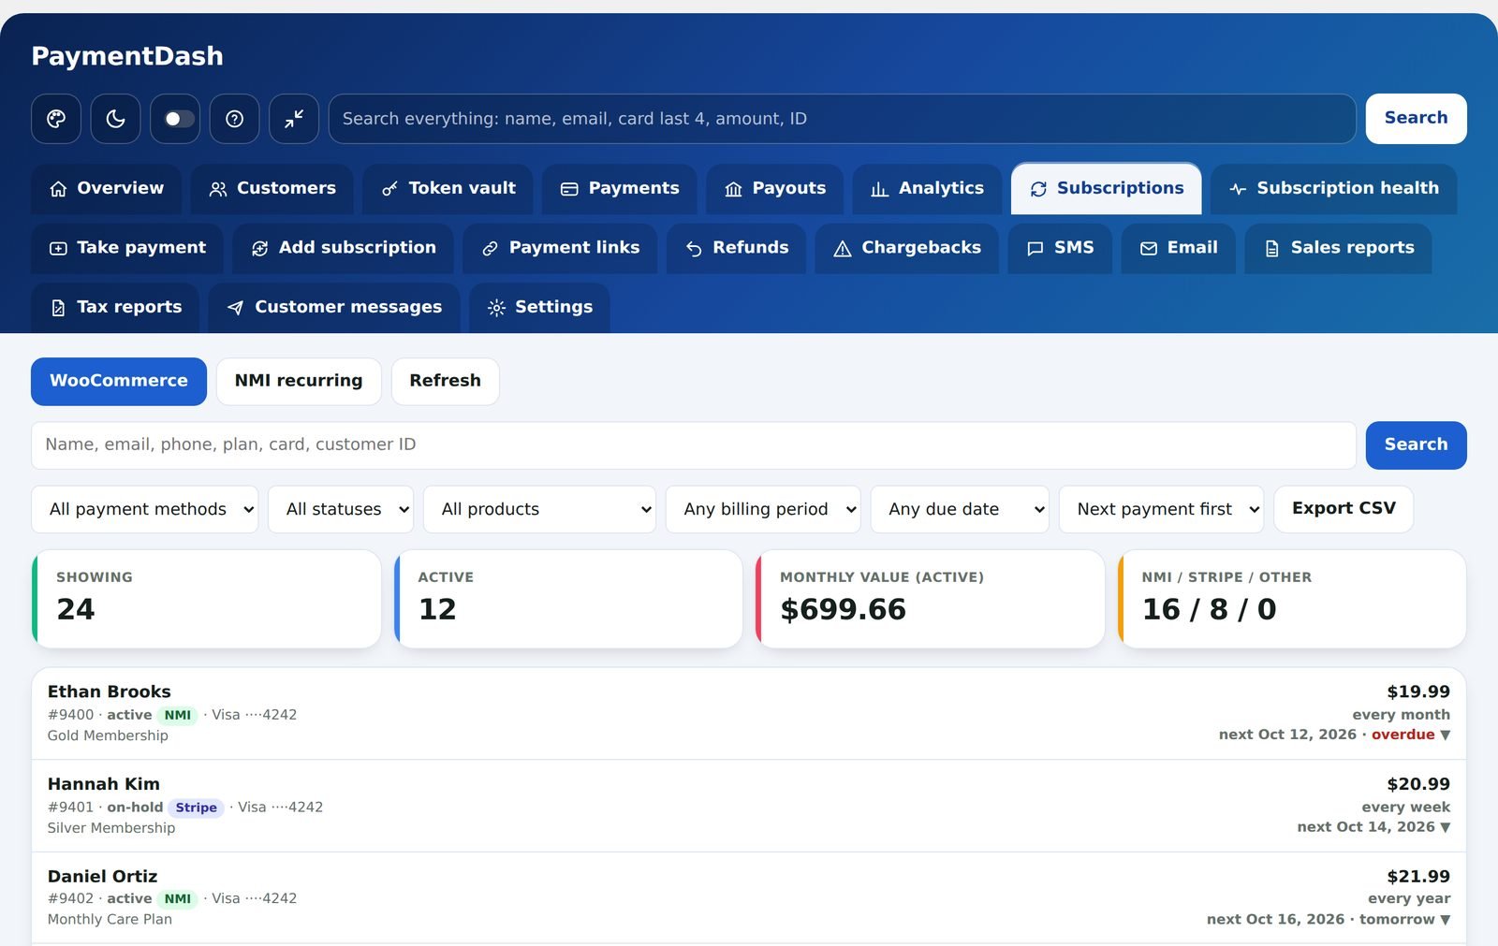Open the color theme palette icon
Screen dimensions: 1498x946
(56, 119)
